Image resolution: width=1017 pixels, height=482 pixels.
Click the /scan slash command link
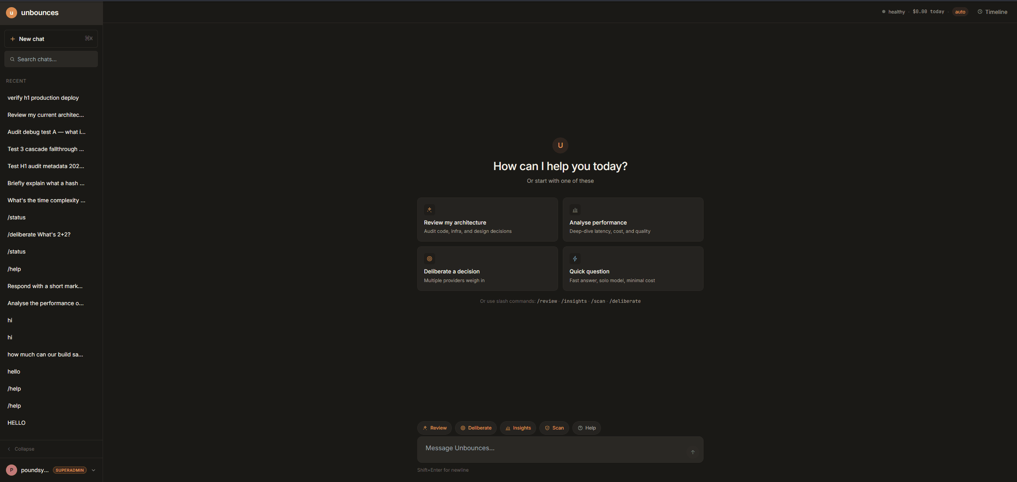point(598,301)
